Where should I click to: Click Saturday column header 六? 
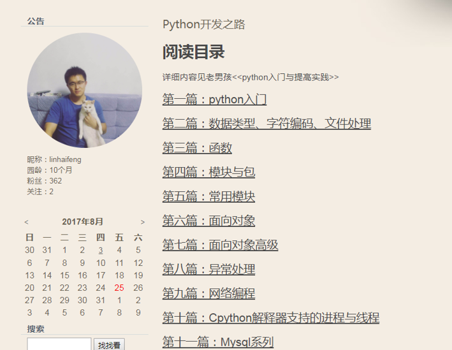138,237
